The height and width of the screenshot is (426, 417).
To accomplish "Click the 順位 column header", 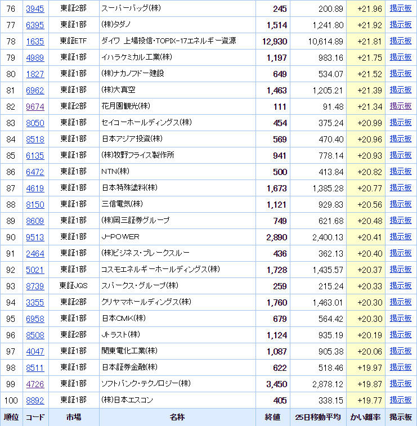I will [11, 417].
